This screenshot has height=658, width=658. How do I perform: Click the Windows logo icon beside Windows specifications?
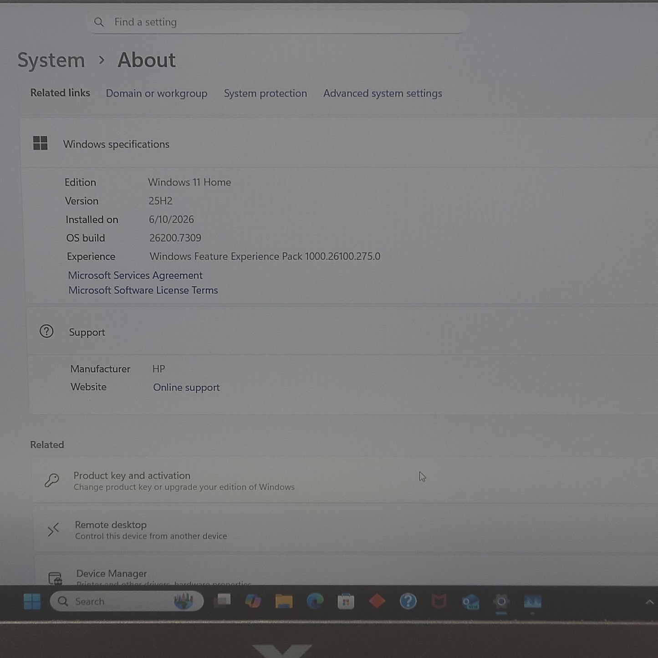point(41,143)
